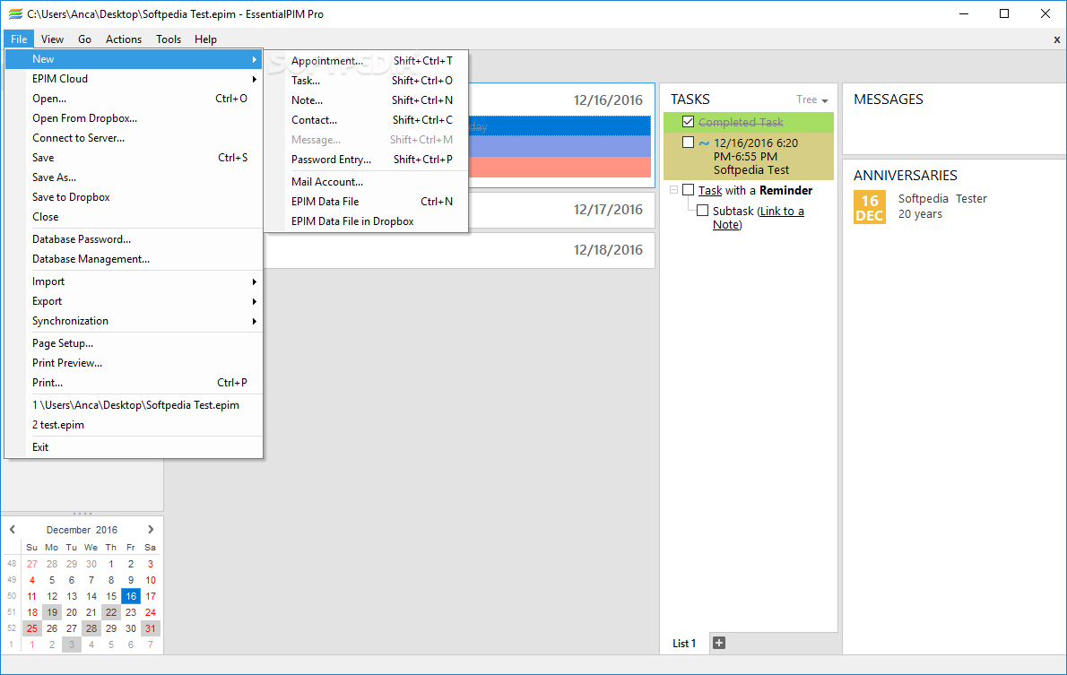Viewport: 1067px width, 675px height.
Task: Open Database Management...
Action: point(134,259)
